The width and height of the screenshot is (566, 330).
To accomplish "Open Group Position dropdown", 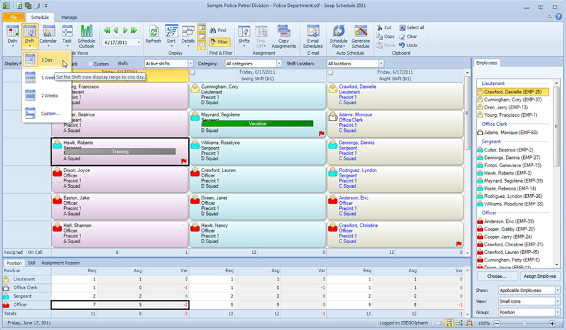I will [557, 312].
